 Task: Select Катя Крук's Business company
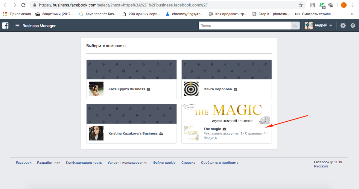click(x=131, y=79)
